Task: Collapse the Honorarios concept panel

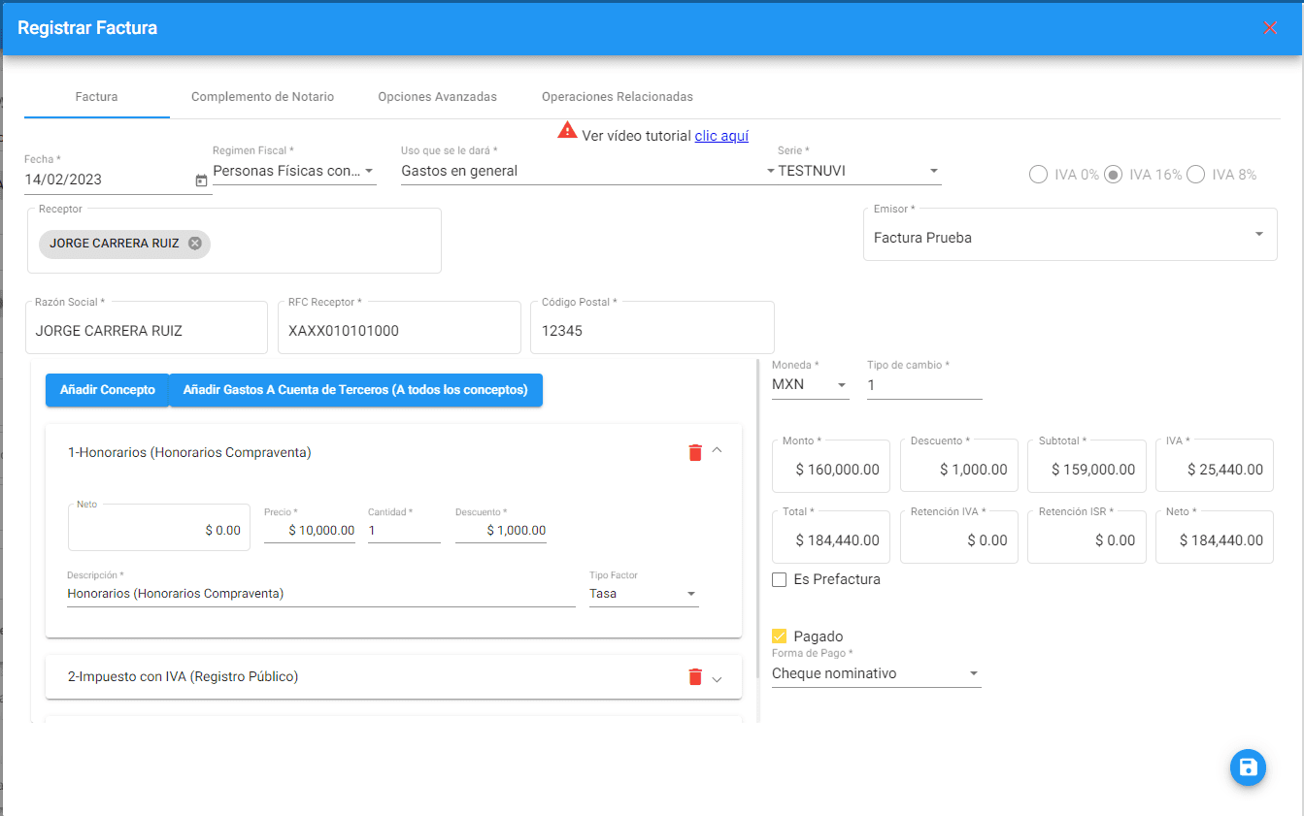Action: tap(718, 450)
